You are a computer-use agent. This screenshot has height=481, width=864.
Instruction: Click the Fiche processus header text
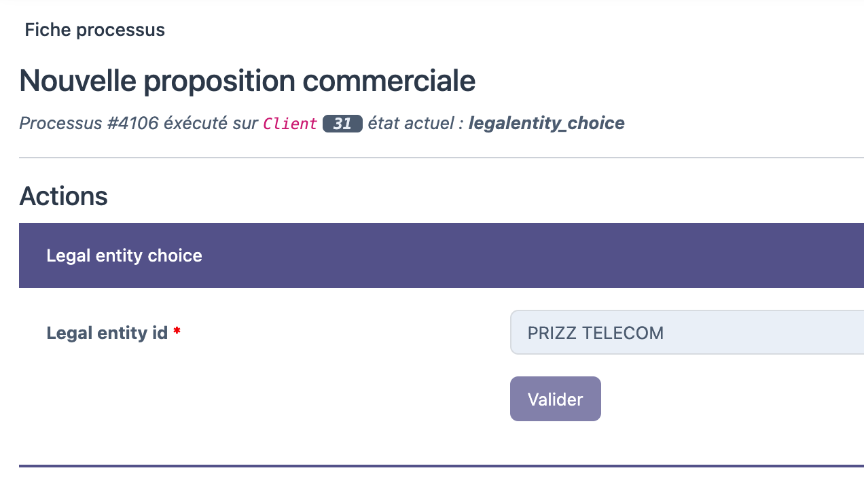tap(94, 30)
